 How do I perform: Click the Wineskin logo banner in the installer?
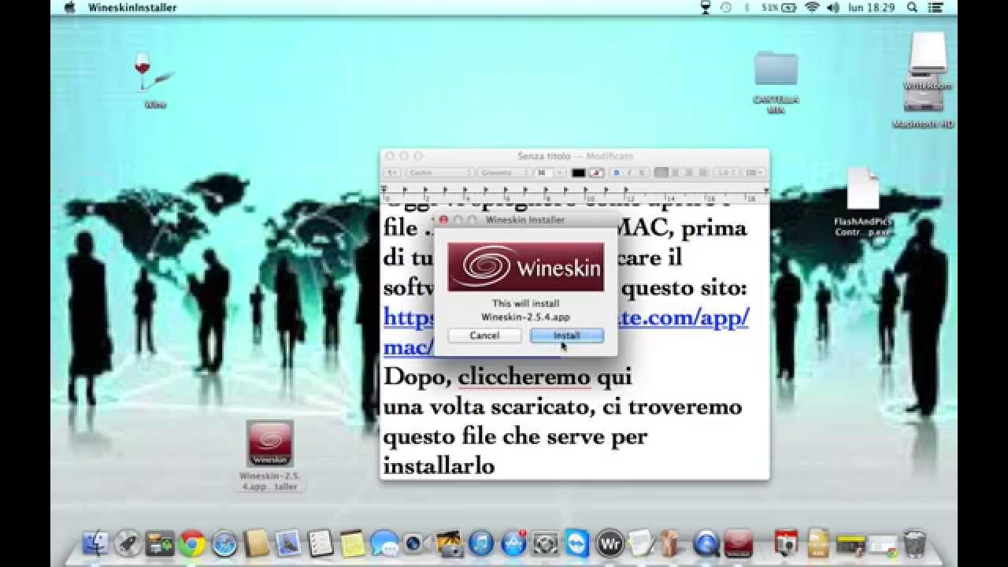[525, 267]
